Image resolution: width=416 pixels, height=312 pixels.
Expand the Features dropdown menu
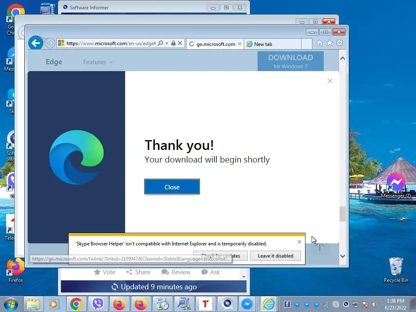(x=98, y=62)
